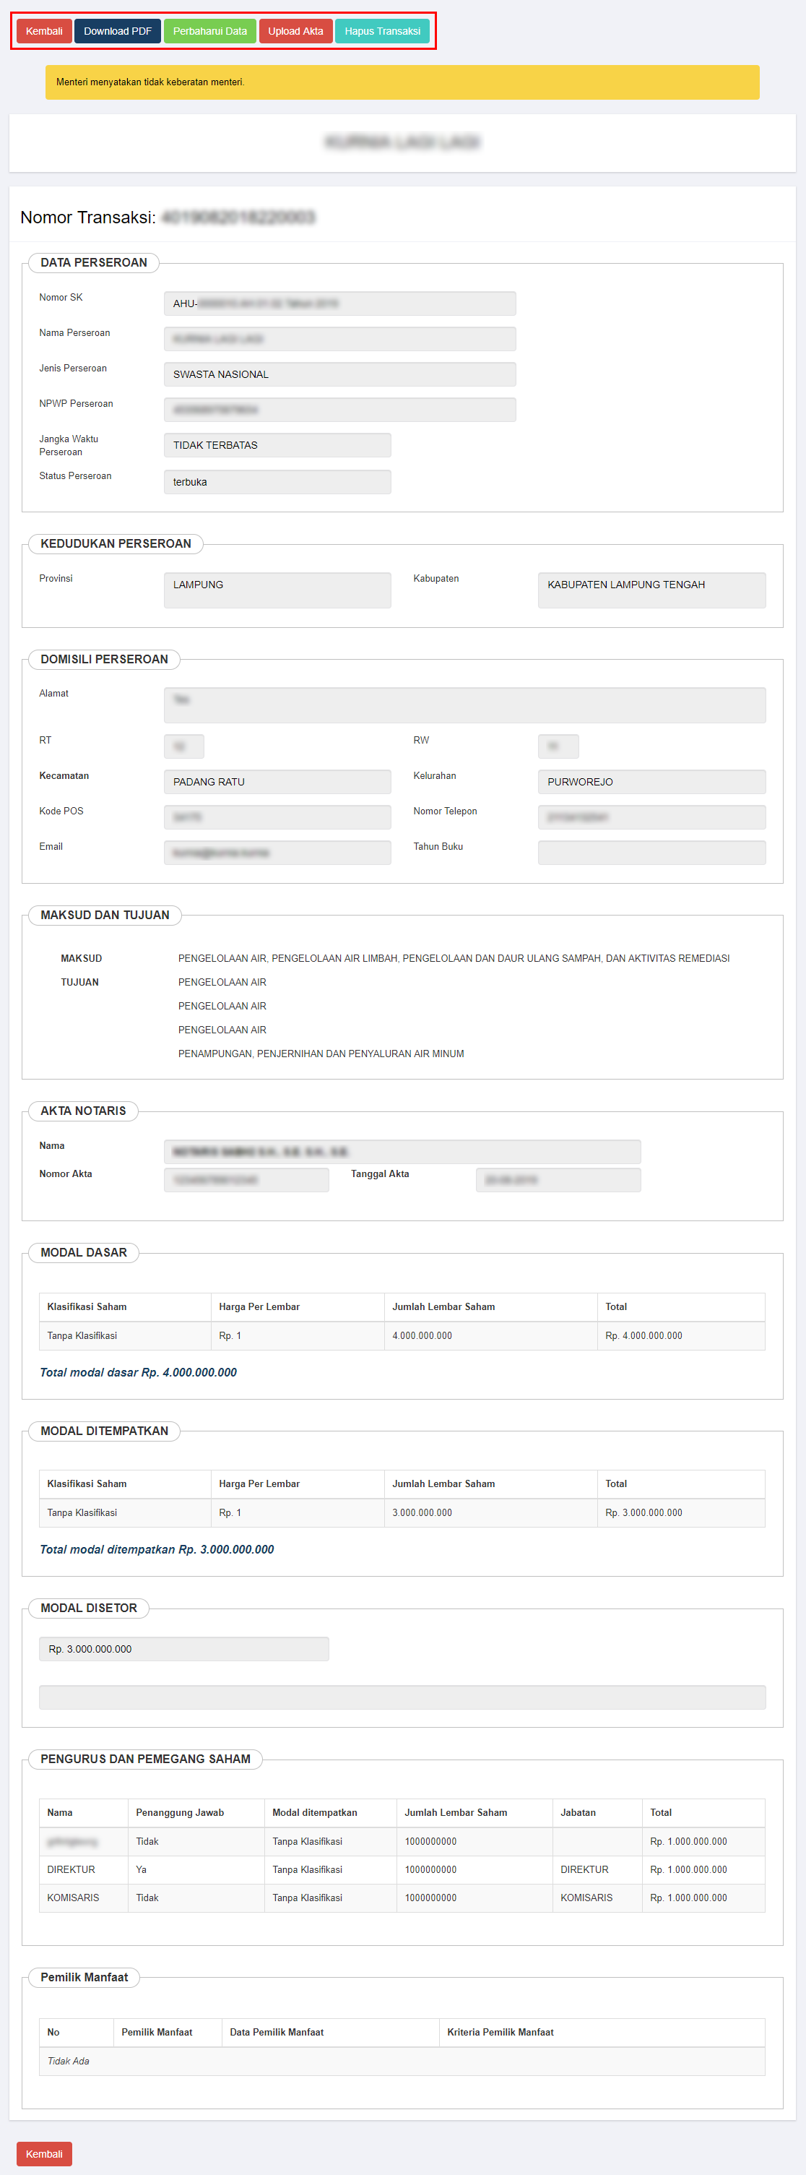Focus the Tanggal Akta field

pos(558,1179)
